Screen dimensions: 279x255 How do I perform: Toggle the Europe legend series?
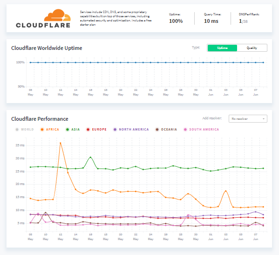tap(96, 130)
